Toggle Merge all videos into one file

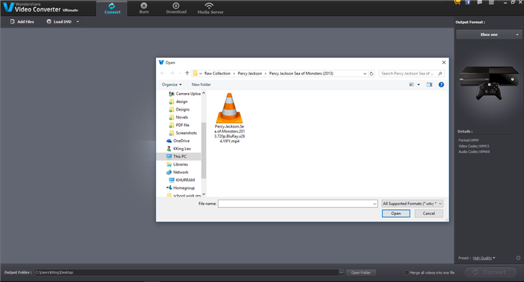(x=407, y=273)
